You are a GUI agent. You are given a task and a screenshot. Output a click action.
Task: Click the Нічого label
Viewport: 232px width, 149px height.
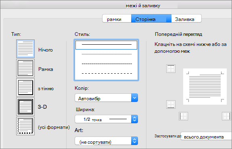tap(46, 50)
